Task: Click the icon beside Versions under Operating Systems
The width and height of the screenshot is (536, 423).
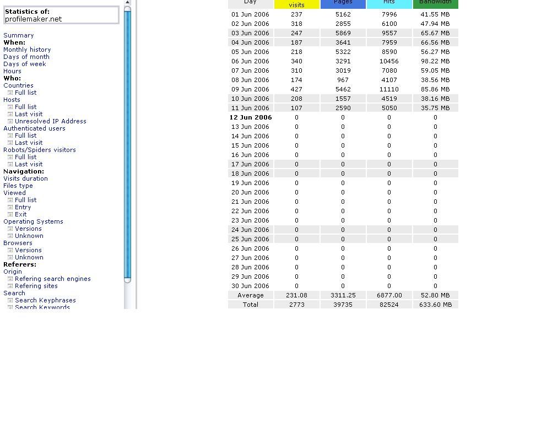Action: click(10, 229)
